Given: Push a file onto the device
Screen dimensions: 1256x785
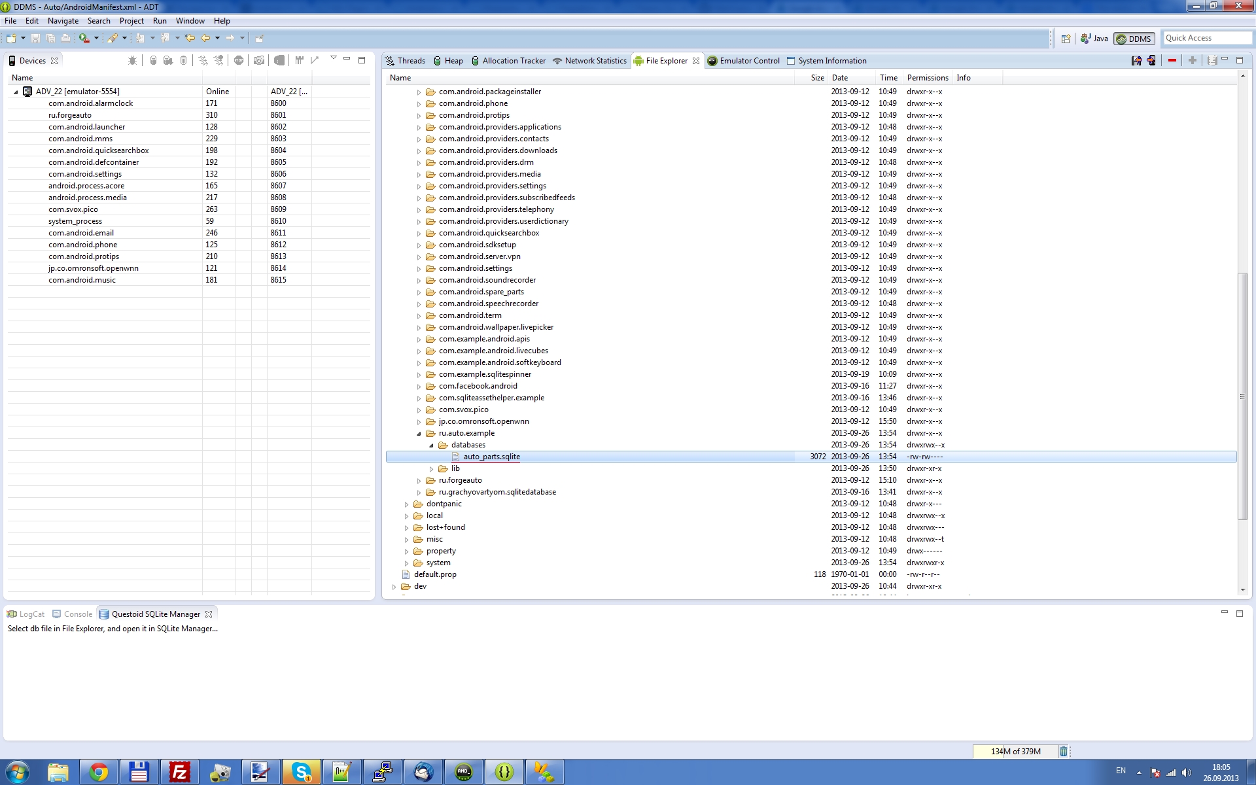Looking at the screenshot, I should tap(1151, 60).
